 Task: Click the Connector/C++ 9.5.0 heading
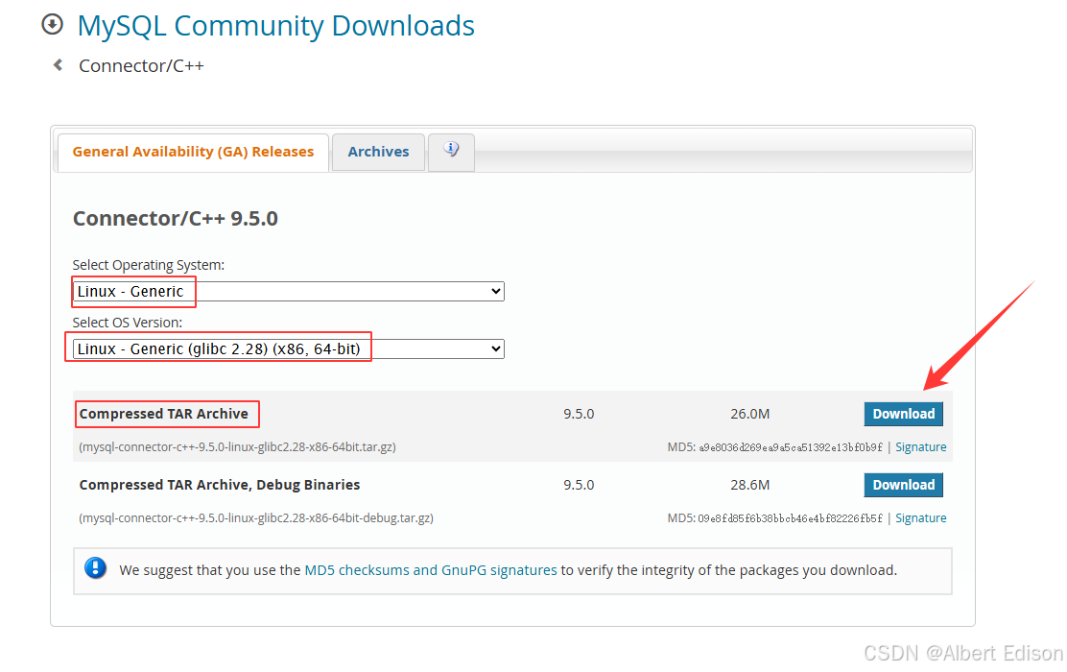point(176,219)
